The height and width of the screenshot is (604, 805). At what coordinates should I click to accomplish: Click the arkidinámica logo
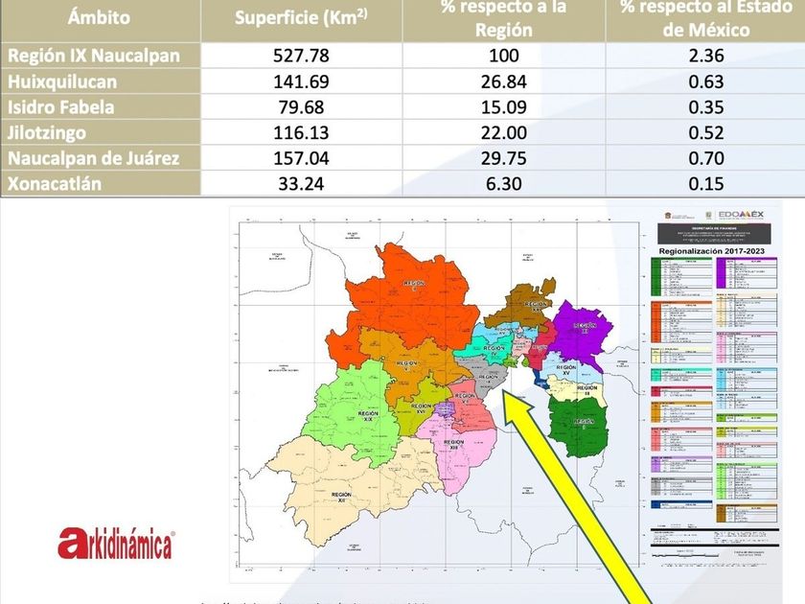tap(117, 544)
